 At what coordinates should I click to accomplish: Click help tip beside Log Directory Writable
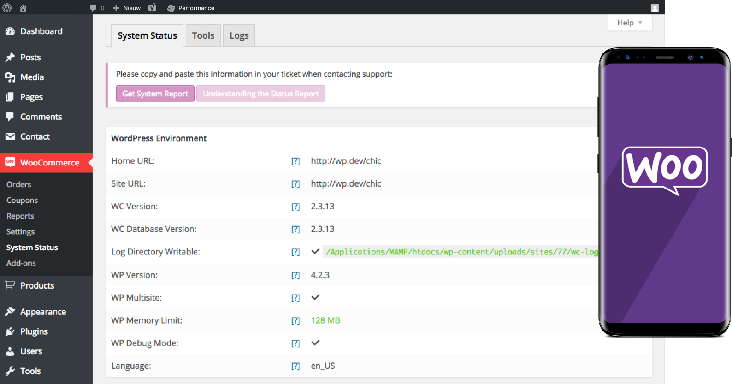[295, 252]
